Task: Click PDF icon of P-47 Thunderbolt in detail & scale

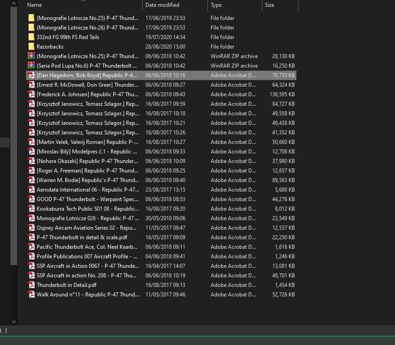Action: tap(31, 237)
